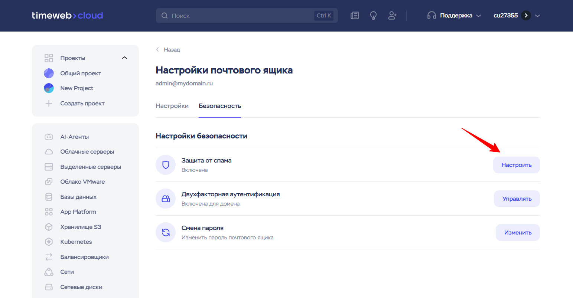This screenshot has width=573, height=298.
Task: Open AI-Агенты from the sidebar
Action: click(x=74, y=137)
